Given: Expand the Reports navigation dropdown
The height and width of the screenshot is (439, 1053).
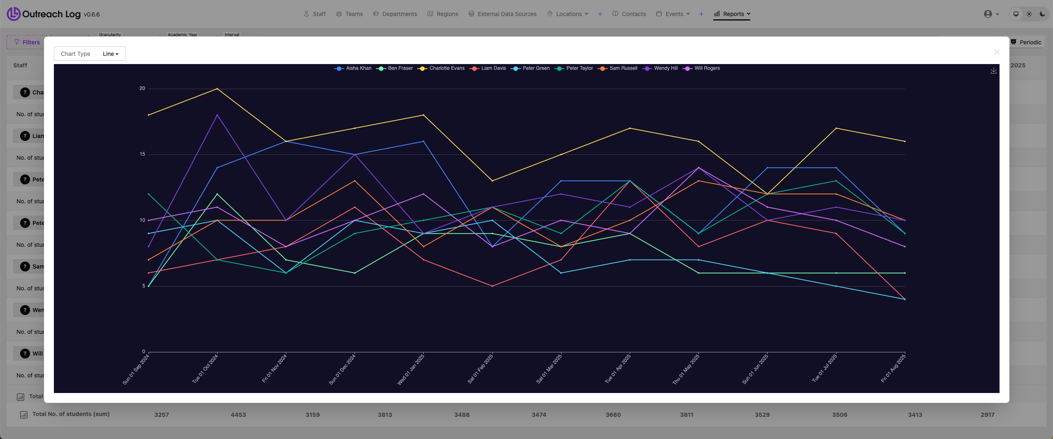Looking at the screenshot, I should pyautogui.click(x=732, y=14).
